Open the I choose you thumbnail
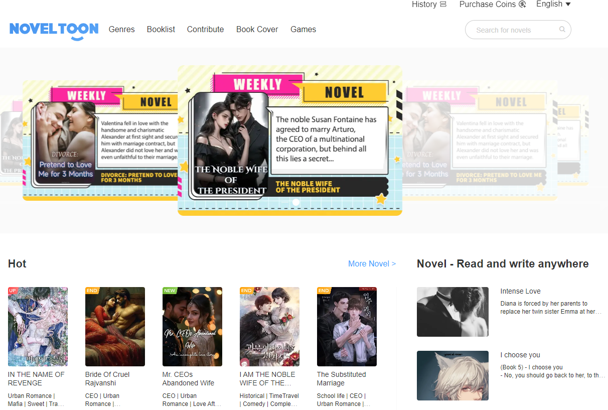Image resolution: width=608 pixels, height=410 pixels. pyautogui.click(x=452, y=375)
